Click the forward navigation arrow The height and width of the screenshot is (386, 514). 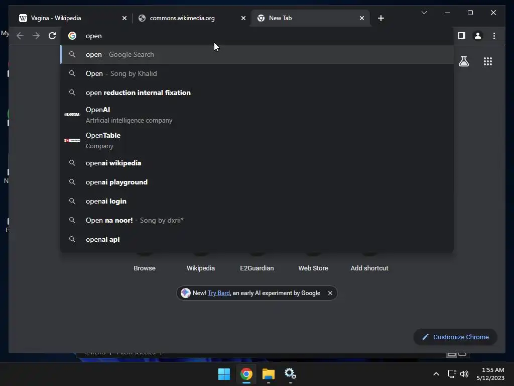36,36
